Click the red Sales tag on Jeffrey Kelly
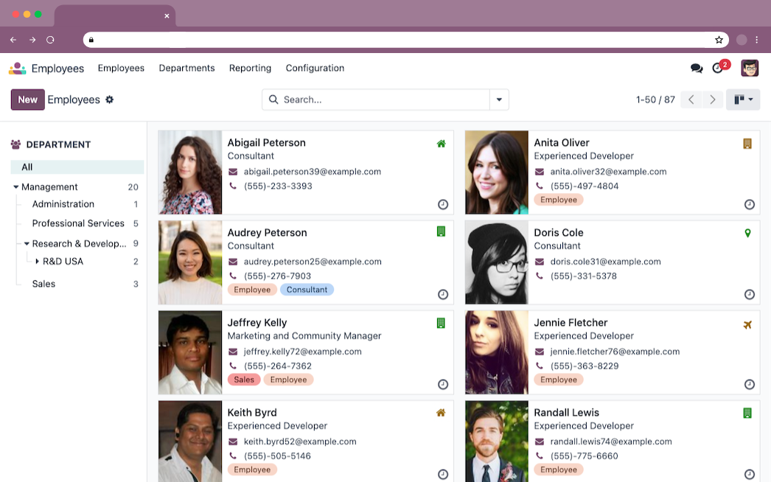The image size is (771, 482). (x=244, y=380)
